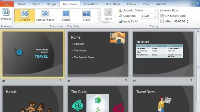Select the Hawaii slide thumbnail
This screenshot has height=112, width=200.
(x=33, y=99)
